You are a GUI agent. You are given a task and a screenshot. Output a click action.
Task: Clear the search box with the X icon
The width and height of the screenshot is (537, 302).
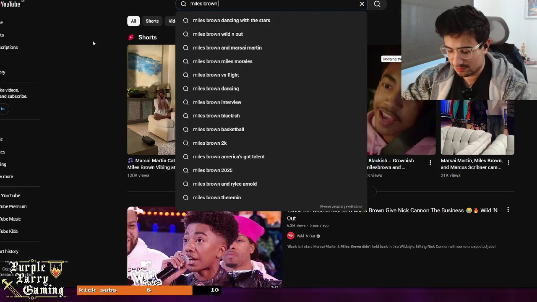tap(362, 4)
